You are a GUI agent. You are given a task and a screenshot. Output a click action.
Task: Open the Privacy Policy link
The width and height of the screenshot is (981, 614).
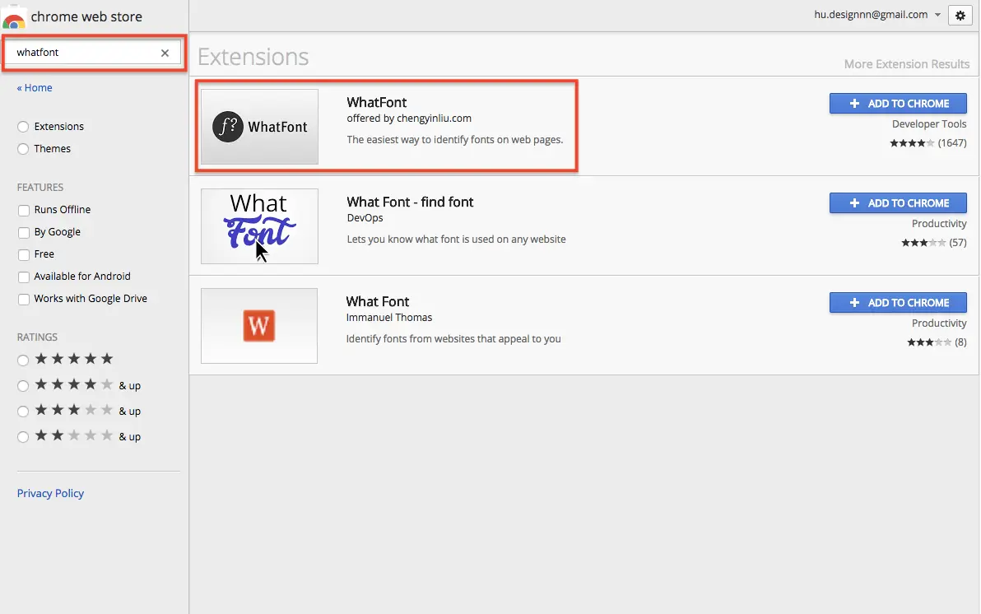pos(50,493)
